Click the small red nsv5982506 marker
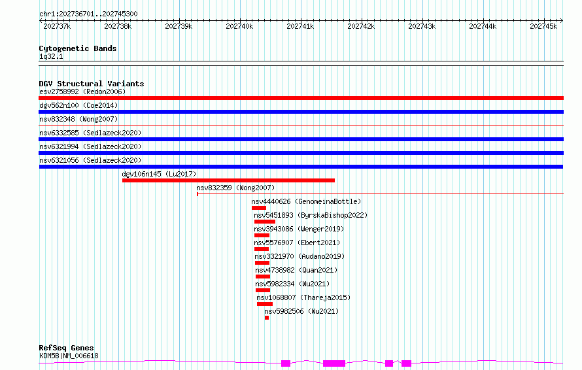Screen dimensions: 582x370 (267, 318)
